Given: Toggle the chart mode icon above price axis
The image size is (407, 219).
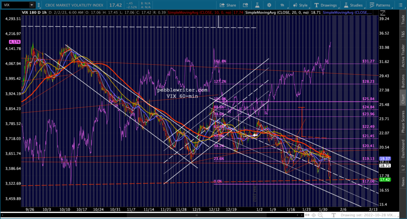Looking at the screenshot, I should (383, 12).
